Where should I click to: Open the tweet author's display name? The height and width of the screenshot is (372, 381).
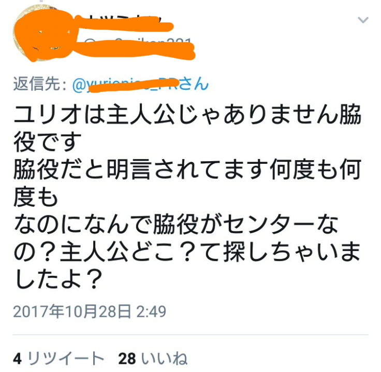[x=124, y=22]
